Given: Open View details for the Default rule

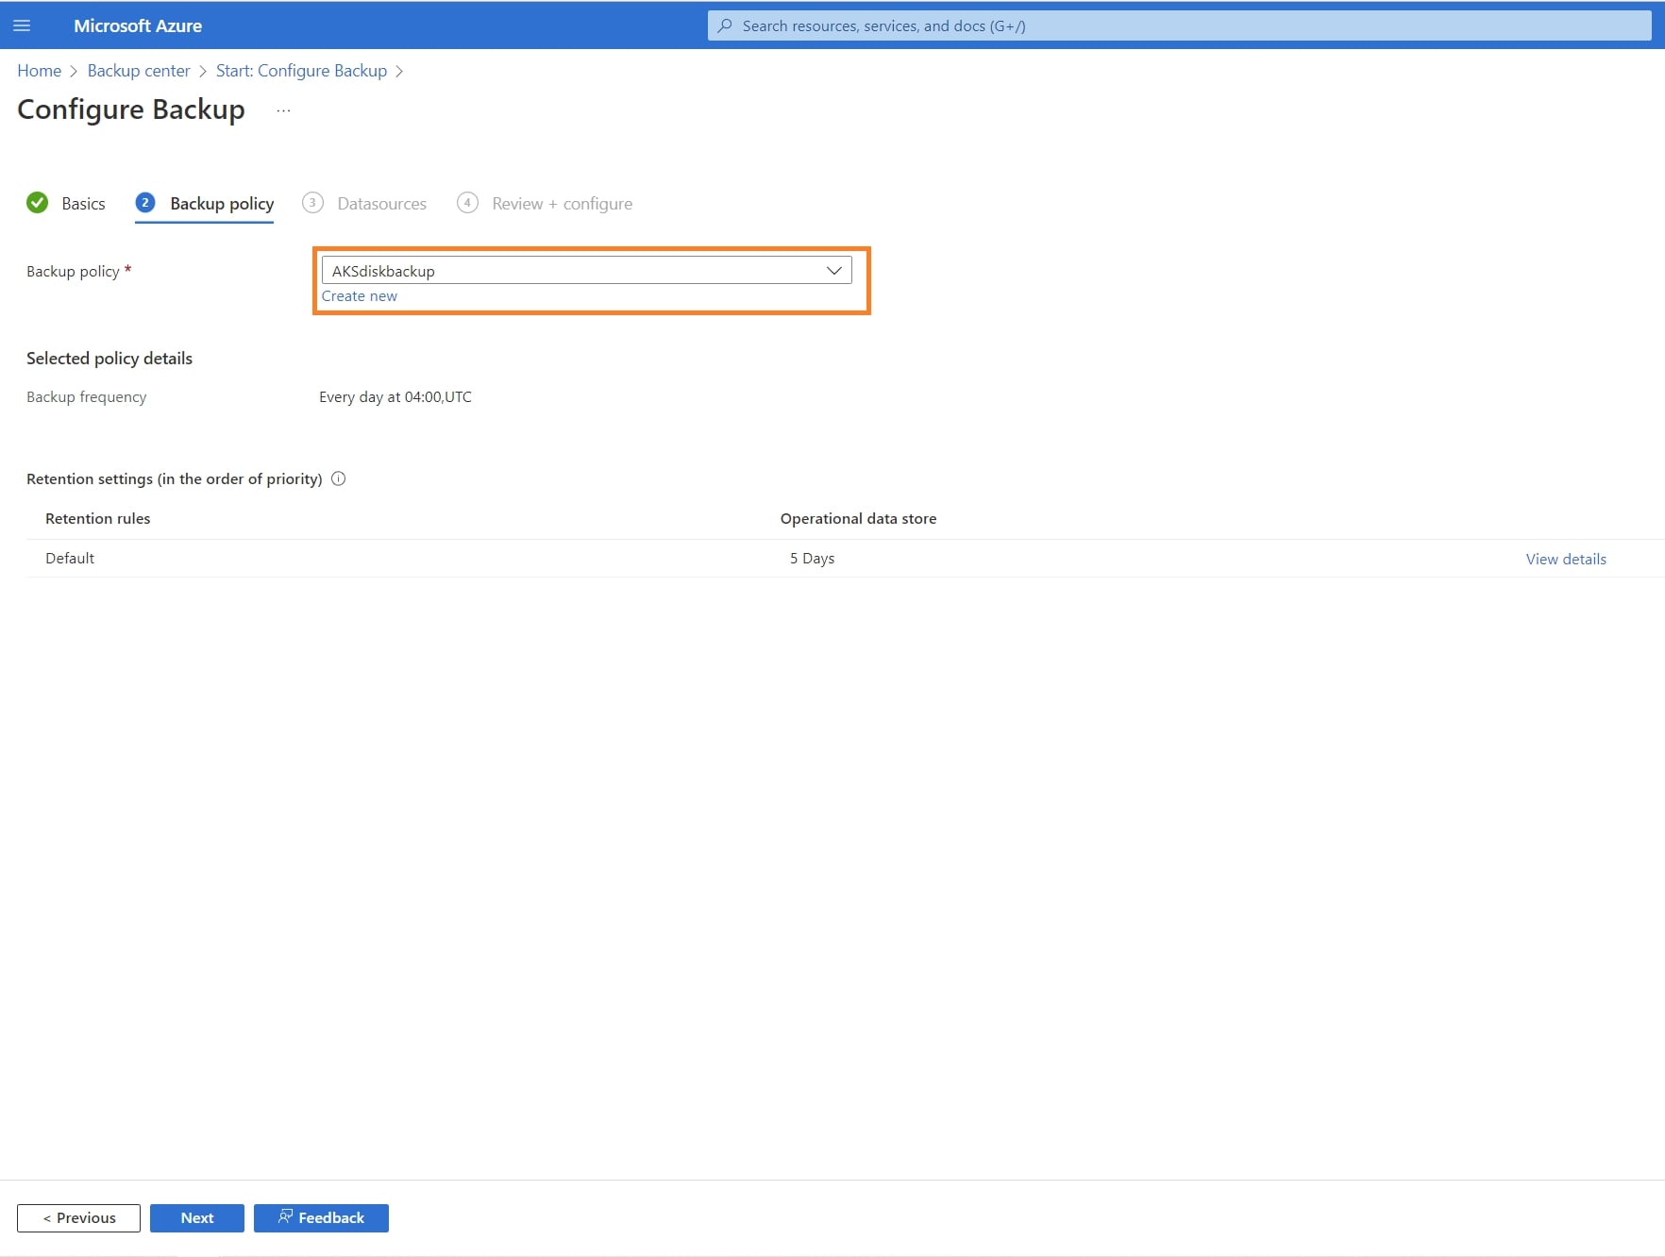Looking at the screenshot, I should [1565, 559].
